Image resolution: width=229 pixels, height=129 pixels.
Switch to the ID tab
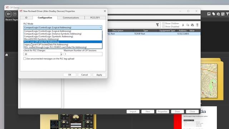(26, 18)
